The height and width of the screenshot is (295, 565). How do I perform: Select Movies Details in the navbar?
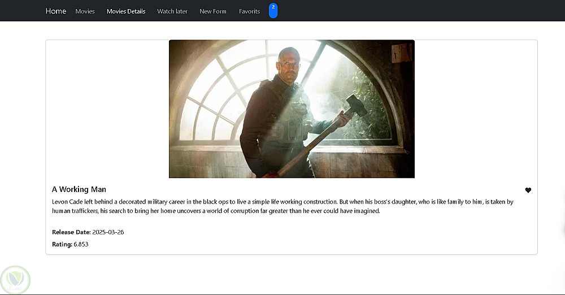coord(126,11)
